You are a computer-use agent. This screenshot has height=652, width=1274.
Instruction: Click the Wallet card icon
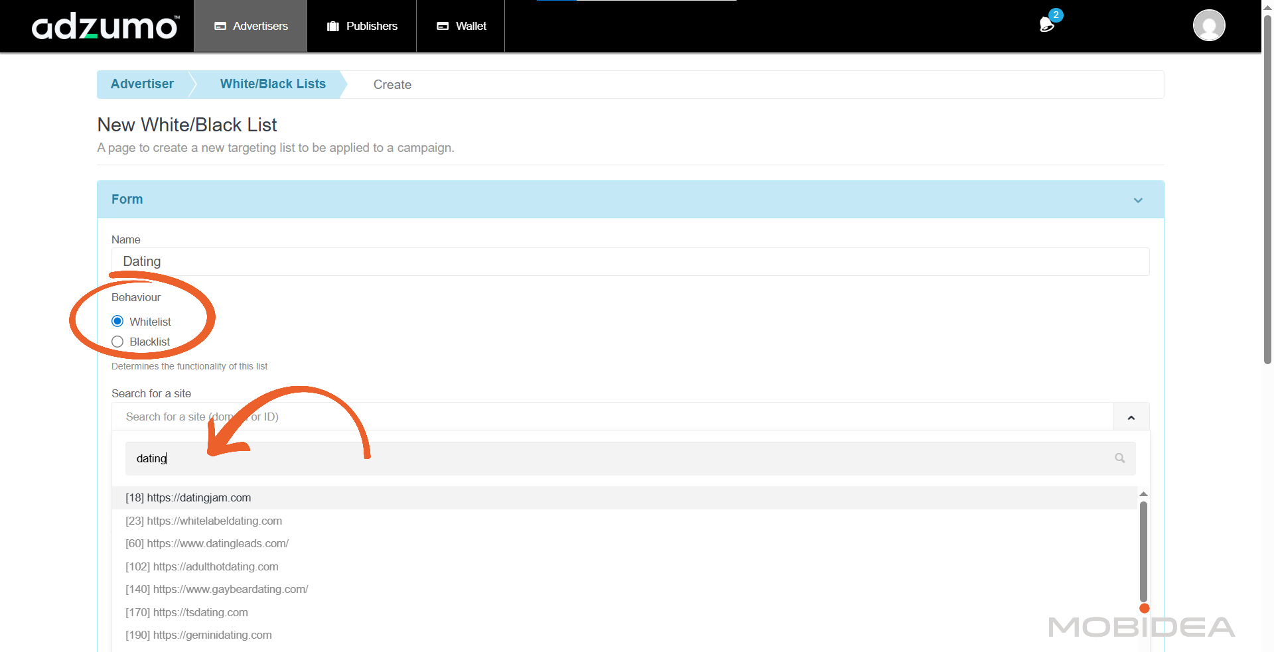[x=443, y=27]
